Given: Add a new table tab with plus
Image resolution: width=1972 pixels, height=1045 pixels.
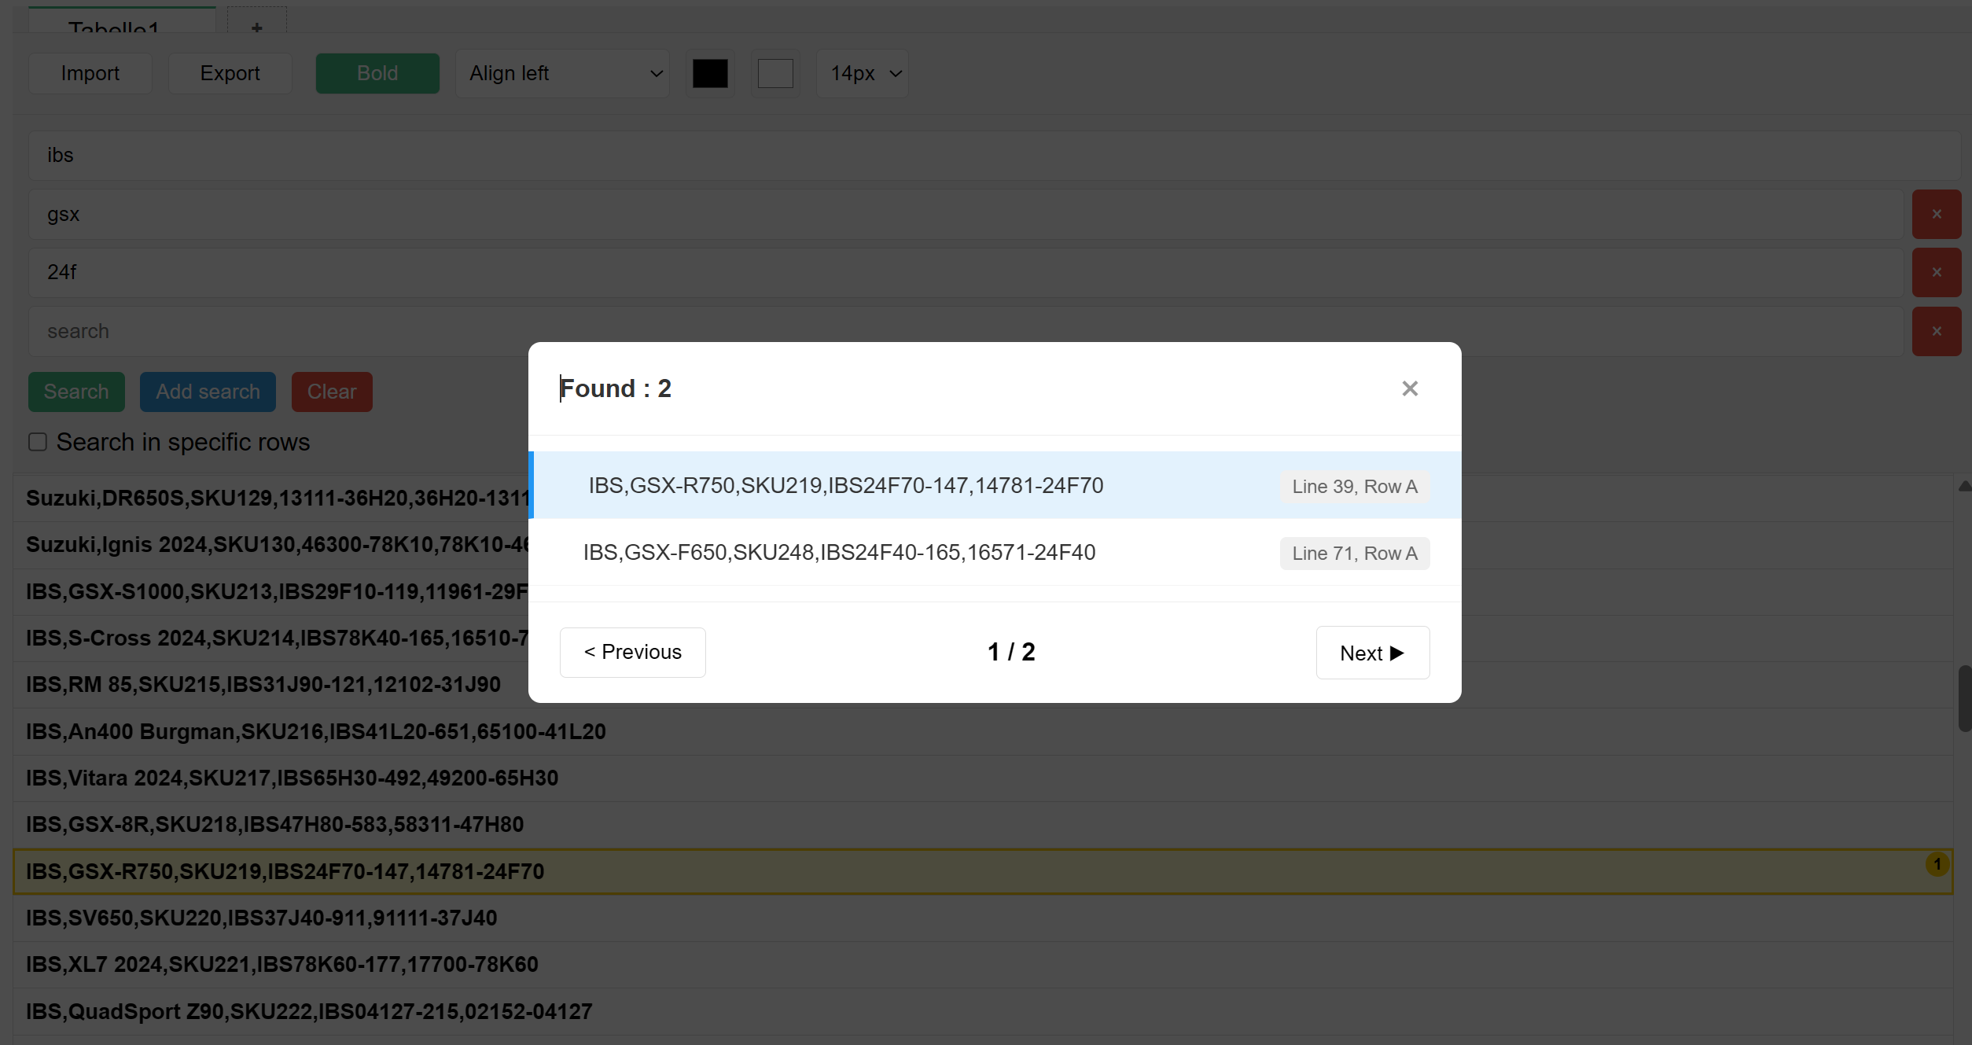Looking at the screenshot, I should [256, 28].
